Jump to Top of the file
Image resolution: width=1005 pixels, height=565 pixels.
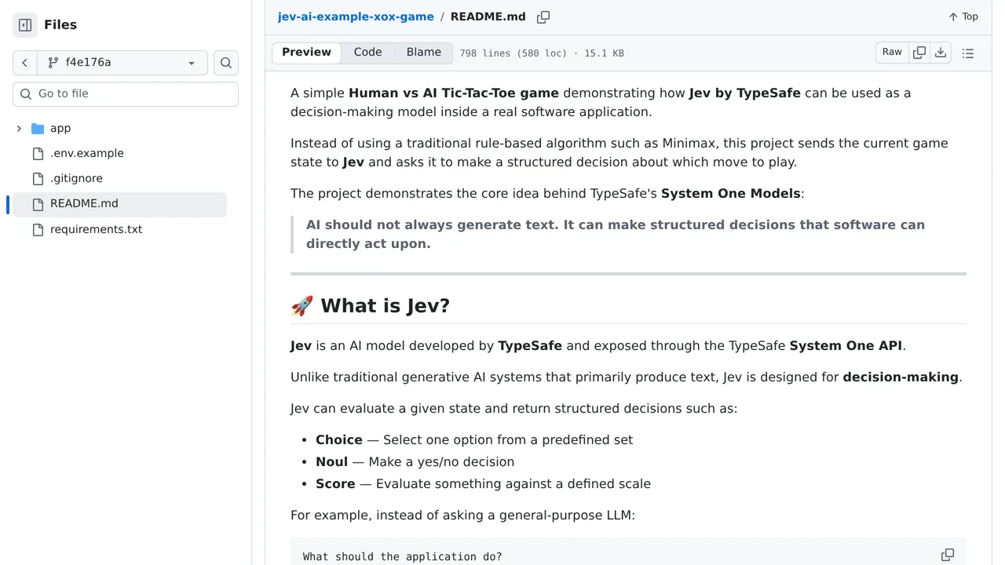[963, 16]
